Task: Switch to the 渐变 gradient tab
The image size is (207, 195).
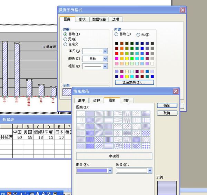Action: pyautogui.click(x=81, y=101)
